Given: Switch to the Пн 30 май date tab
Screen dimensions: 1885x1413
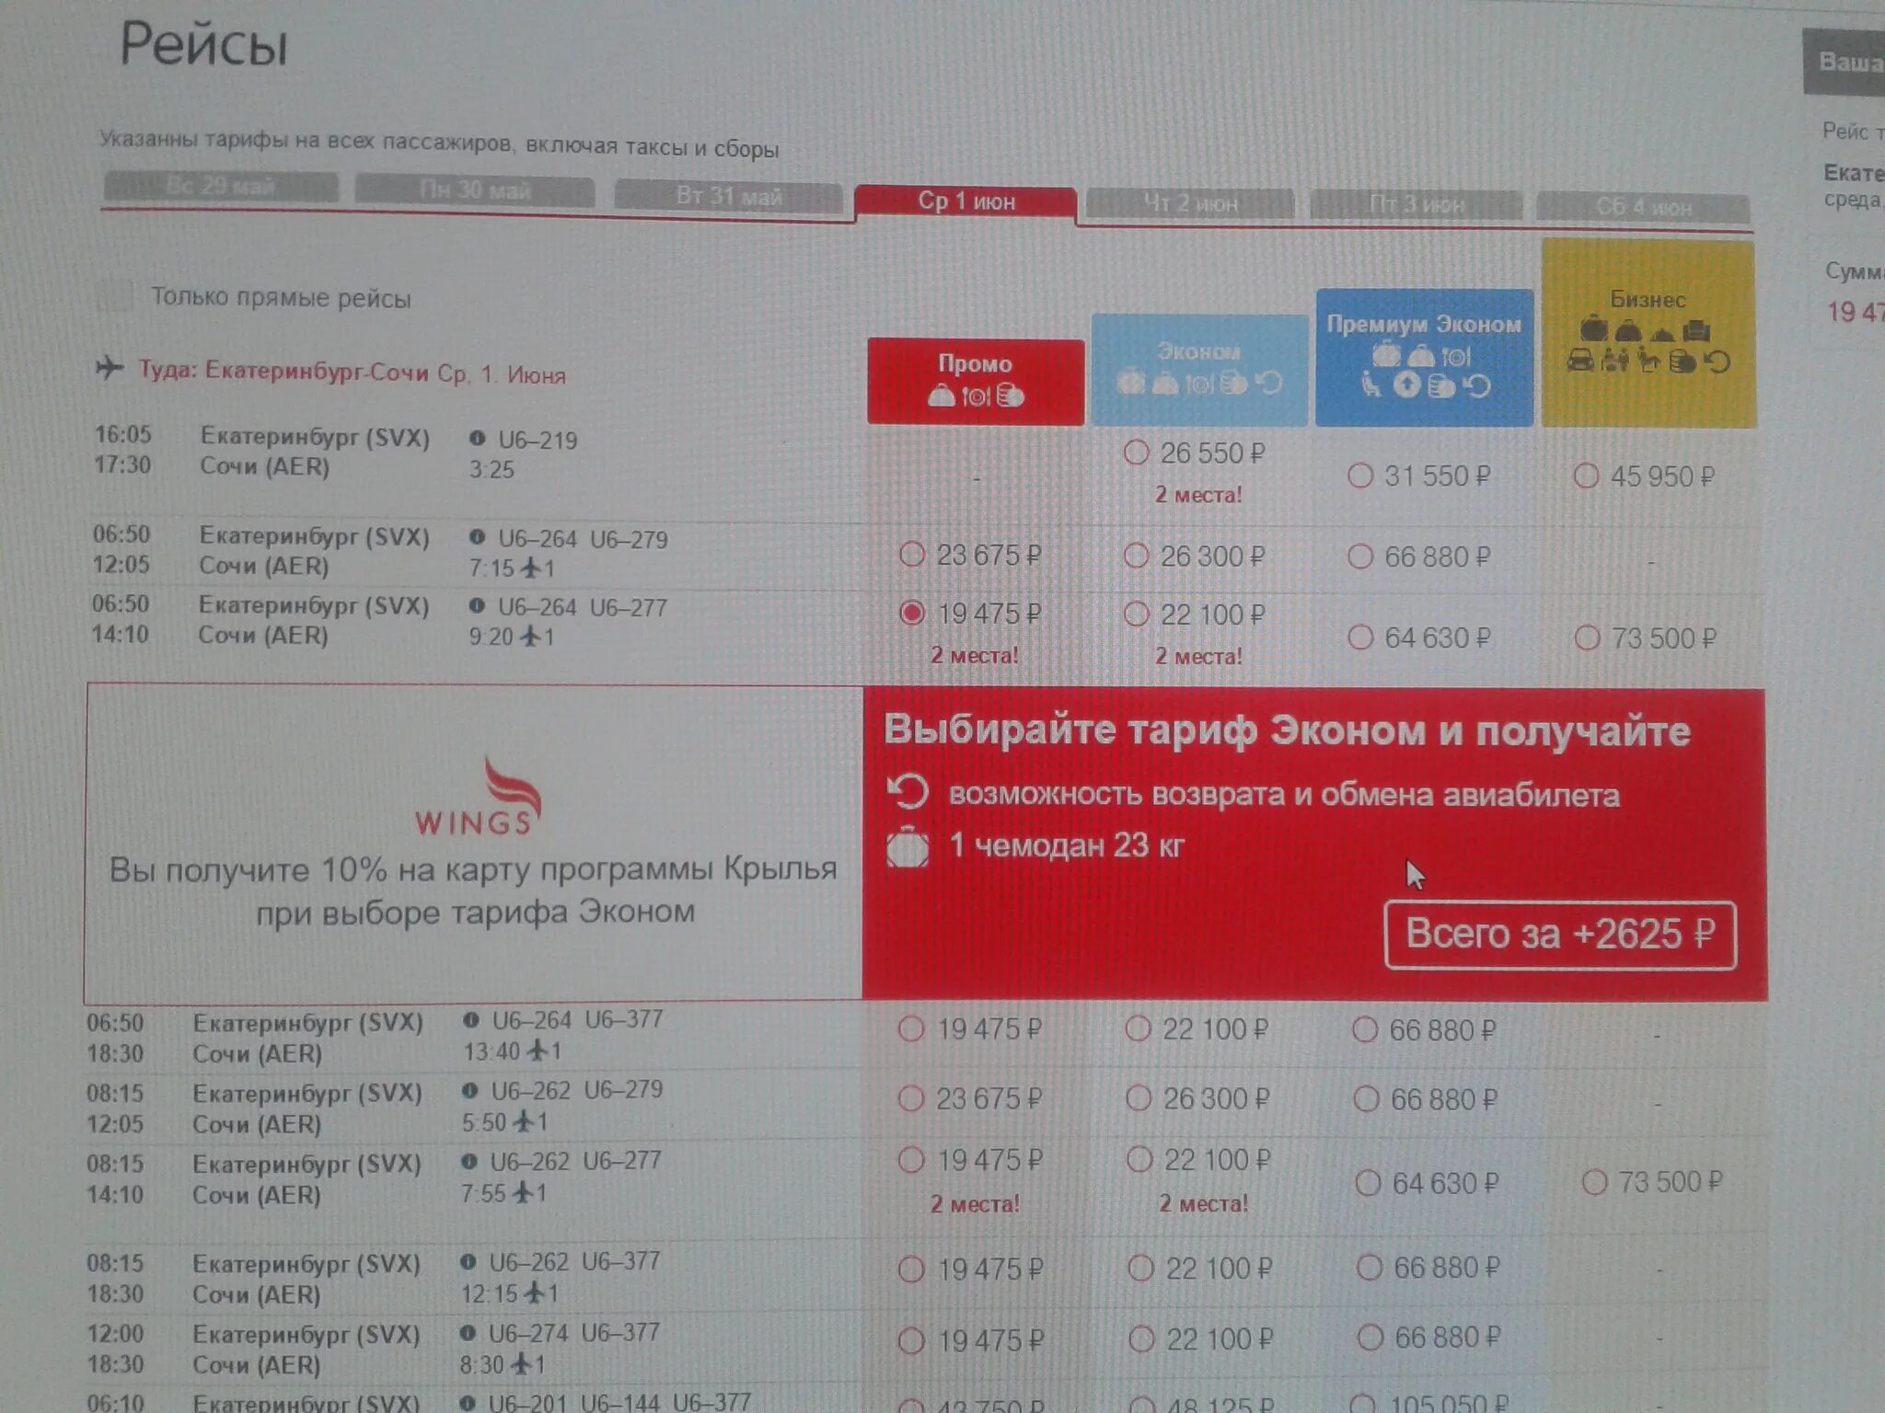Looking at the screenshot, I should click(x=475, y=190).
